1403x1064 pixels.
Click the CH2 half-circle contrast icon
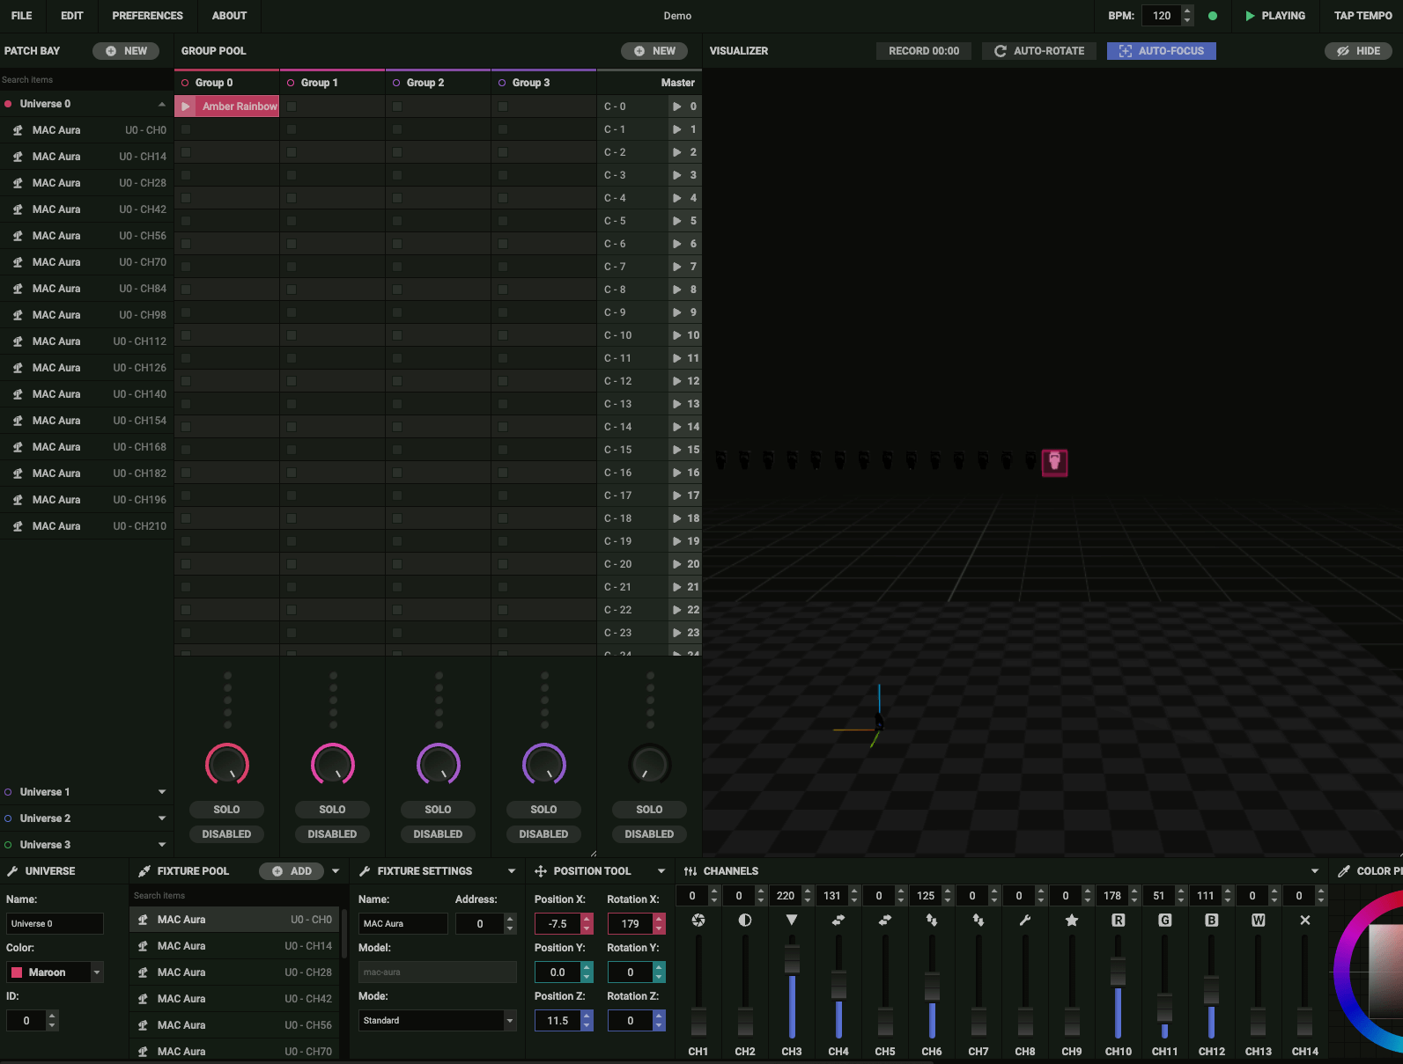[x=745, y=920]
